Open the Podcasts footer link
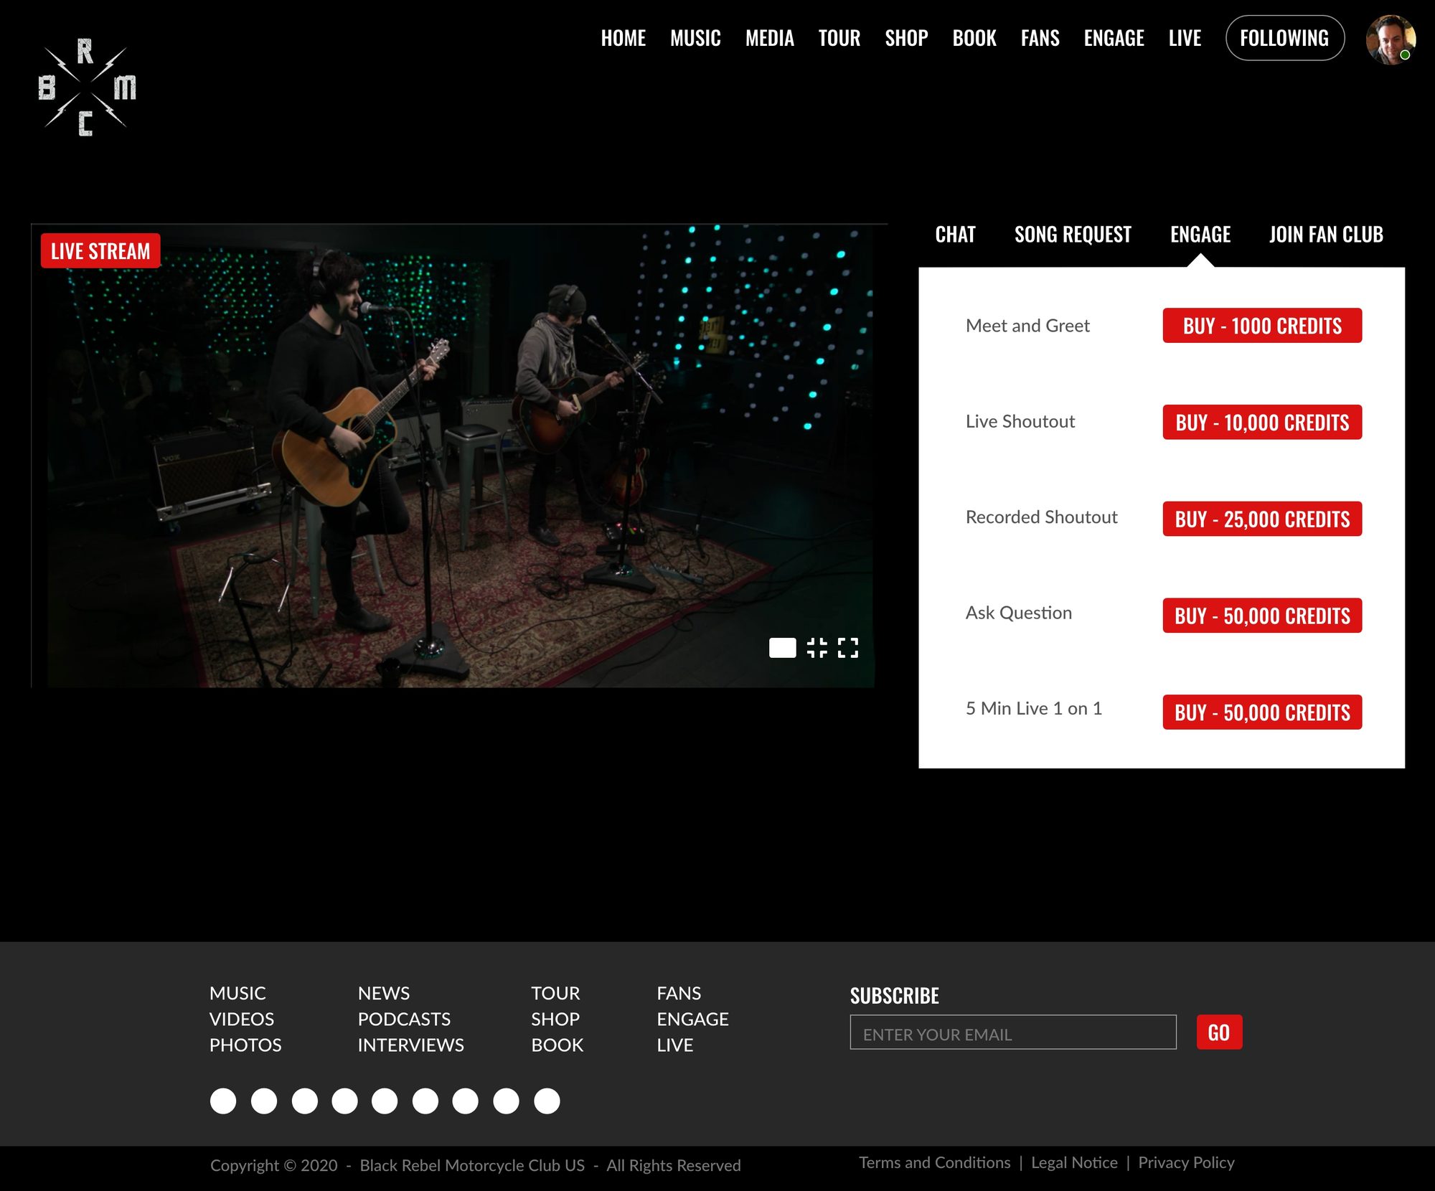The width and height of the screenshot is (1435, 1191). pyautogui.click(x=404, y=1020)
